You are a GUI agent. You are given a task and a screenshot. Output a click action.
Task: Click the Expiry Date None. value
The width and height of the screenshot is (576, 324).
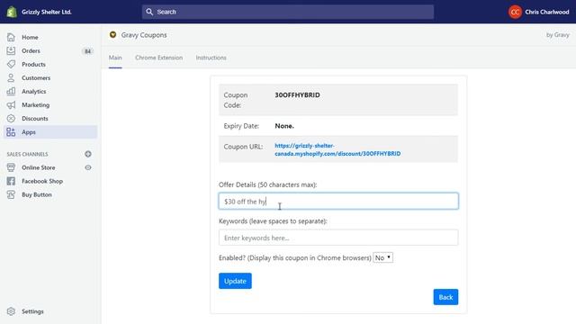(284, 126)
